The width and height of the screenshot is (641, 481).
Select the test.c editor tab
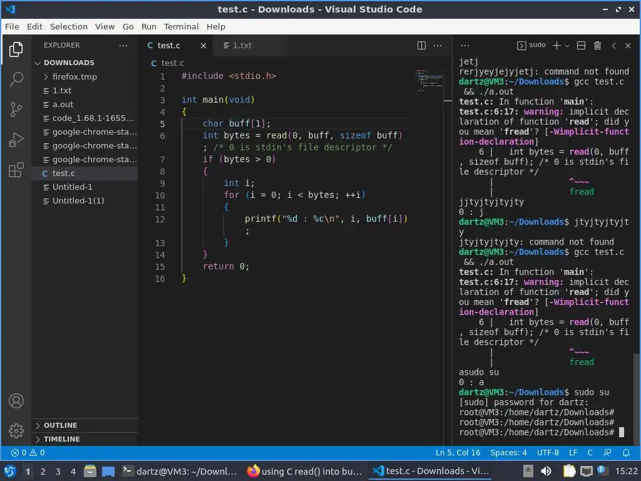pyautogui.click(x=169, y=45)
